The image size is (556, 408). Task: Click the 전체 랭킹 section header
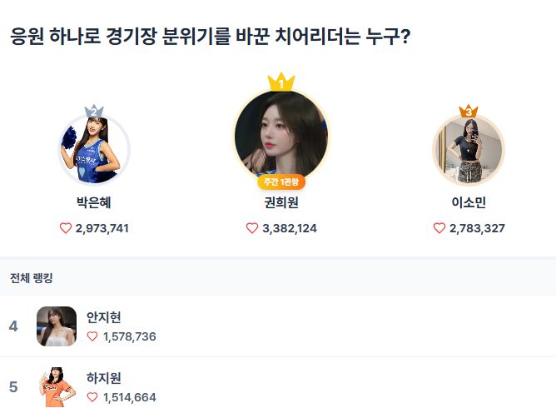[x=32, y=277]
